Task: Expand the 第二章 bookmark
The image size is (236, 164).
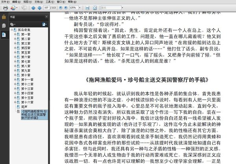Action: pyautogui.click(x=15, y=39)
